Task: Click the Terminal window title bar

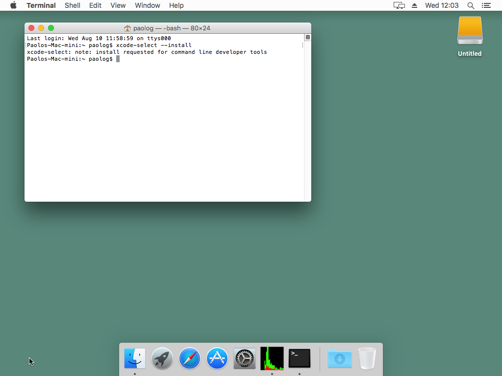Action: 168,28
